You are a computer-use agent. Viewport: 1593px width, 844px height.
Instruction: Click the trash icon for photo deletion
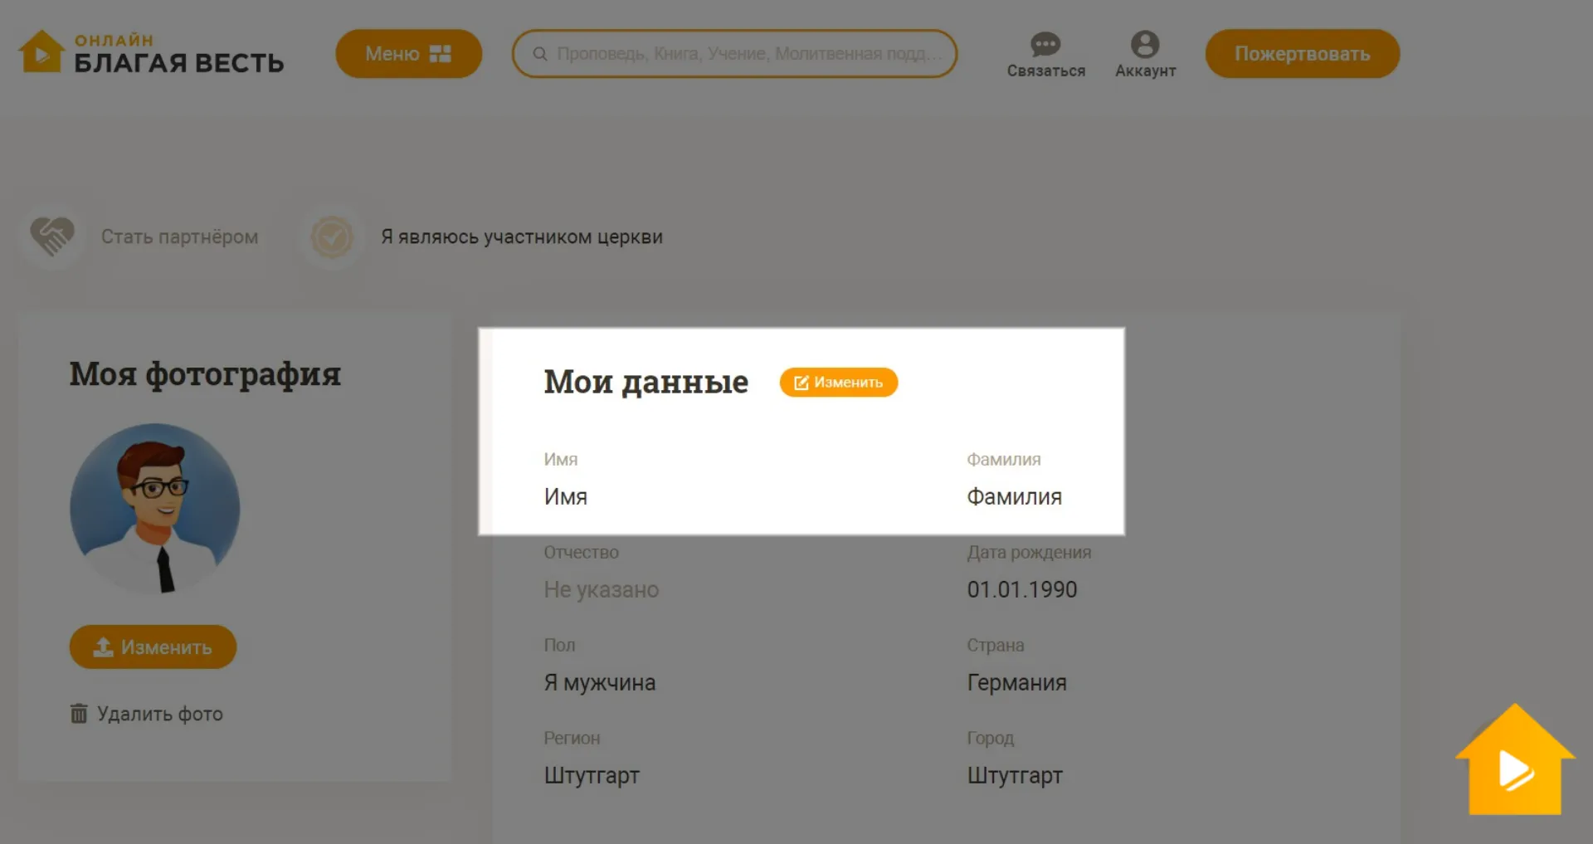[x=79, y=714]
